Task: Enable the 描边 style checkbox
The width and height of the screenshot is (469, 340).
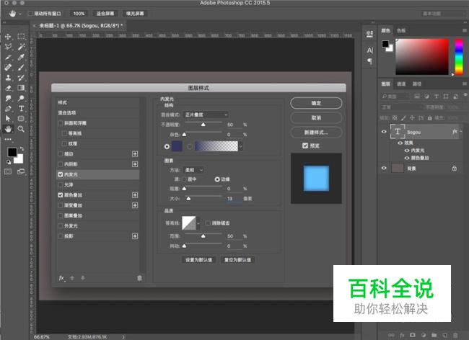Action: click(61, 153)
